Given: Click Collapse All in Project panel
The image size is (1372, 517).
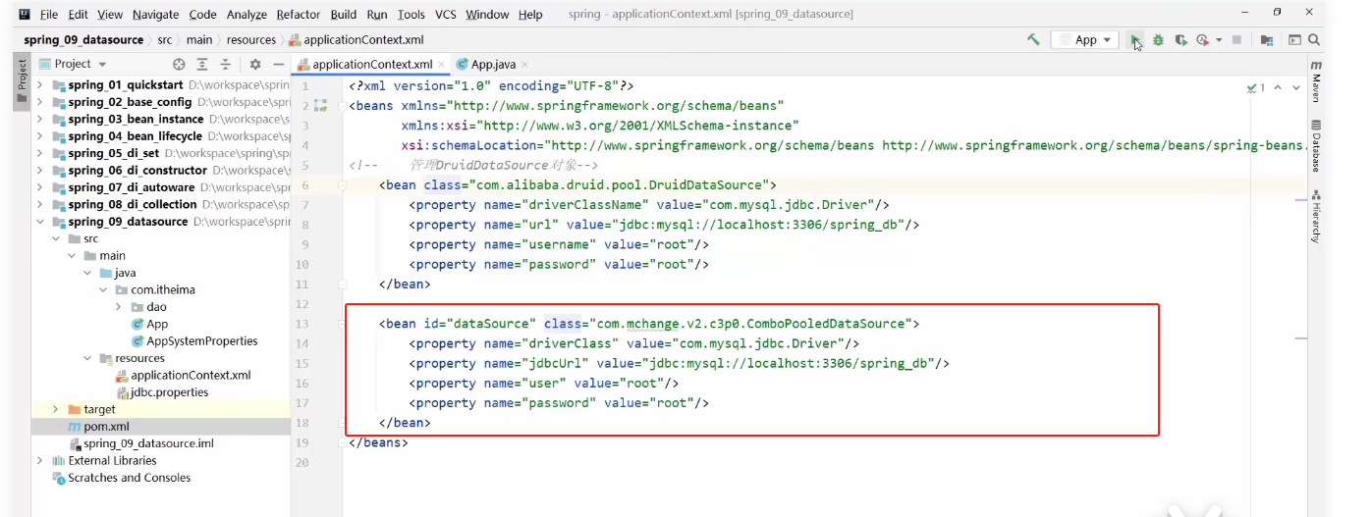Looking at the screenshot, I should [x=225, y=64].
